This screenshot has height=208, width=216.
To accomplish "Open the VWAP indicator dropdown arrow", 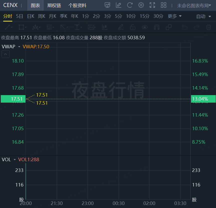I will pos(19,47).
